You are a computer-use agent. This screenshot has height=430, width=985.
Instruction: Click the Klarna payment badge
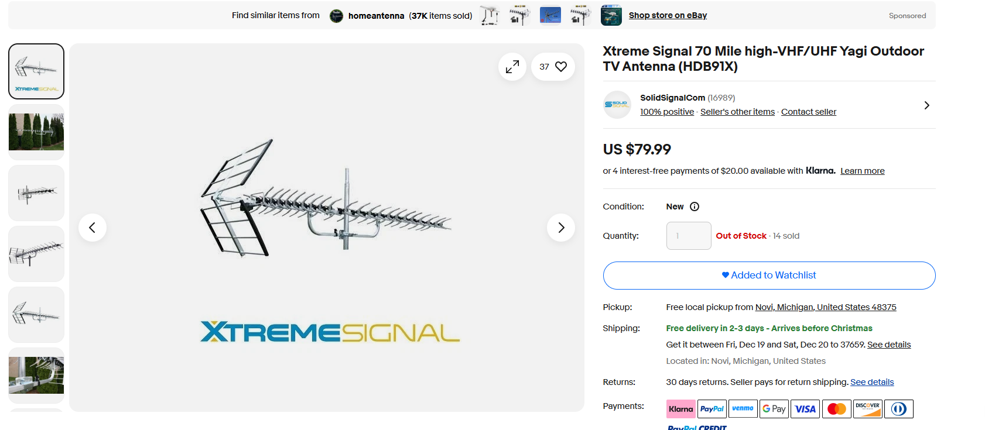(x=680, y=409)
